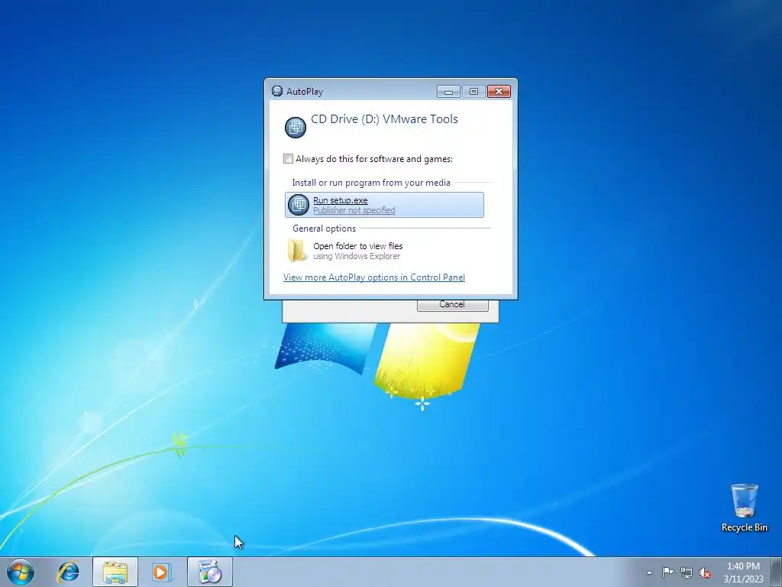Viewport: 782px width, 587px height.
Task: Click Cancel in the dialog behind AutoPlay
Action: point(452,304)
